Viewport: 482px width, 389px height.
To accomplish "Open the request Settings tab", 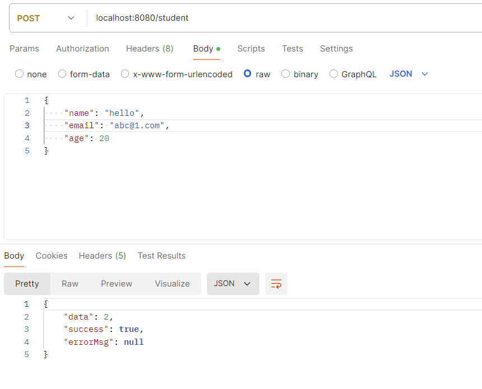I will 336,49.
